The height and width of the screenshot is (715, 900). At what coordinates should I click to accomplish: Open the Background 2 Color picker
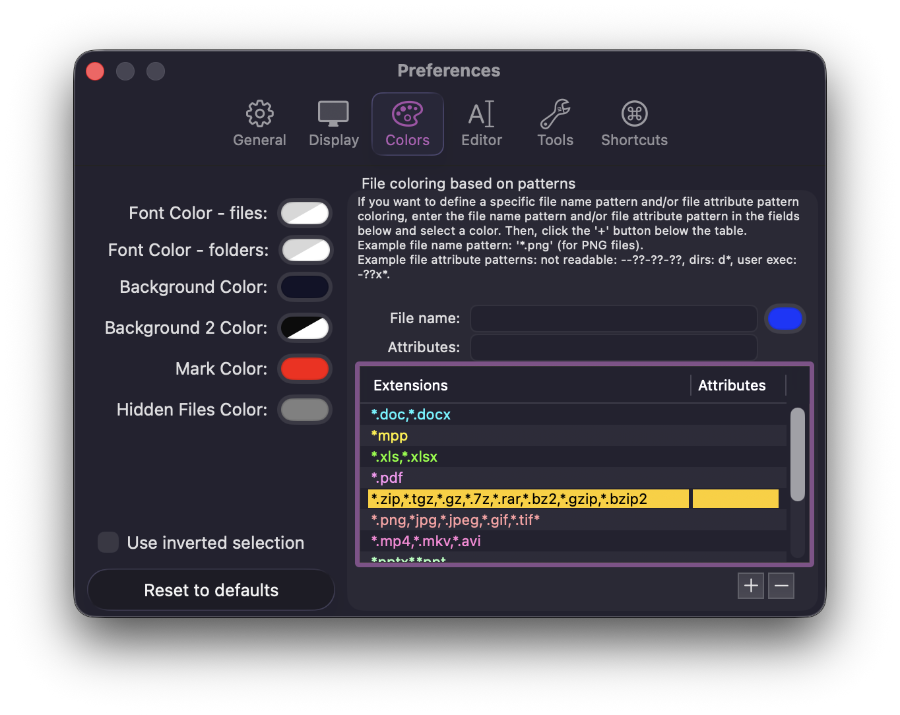point(304,328)
